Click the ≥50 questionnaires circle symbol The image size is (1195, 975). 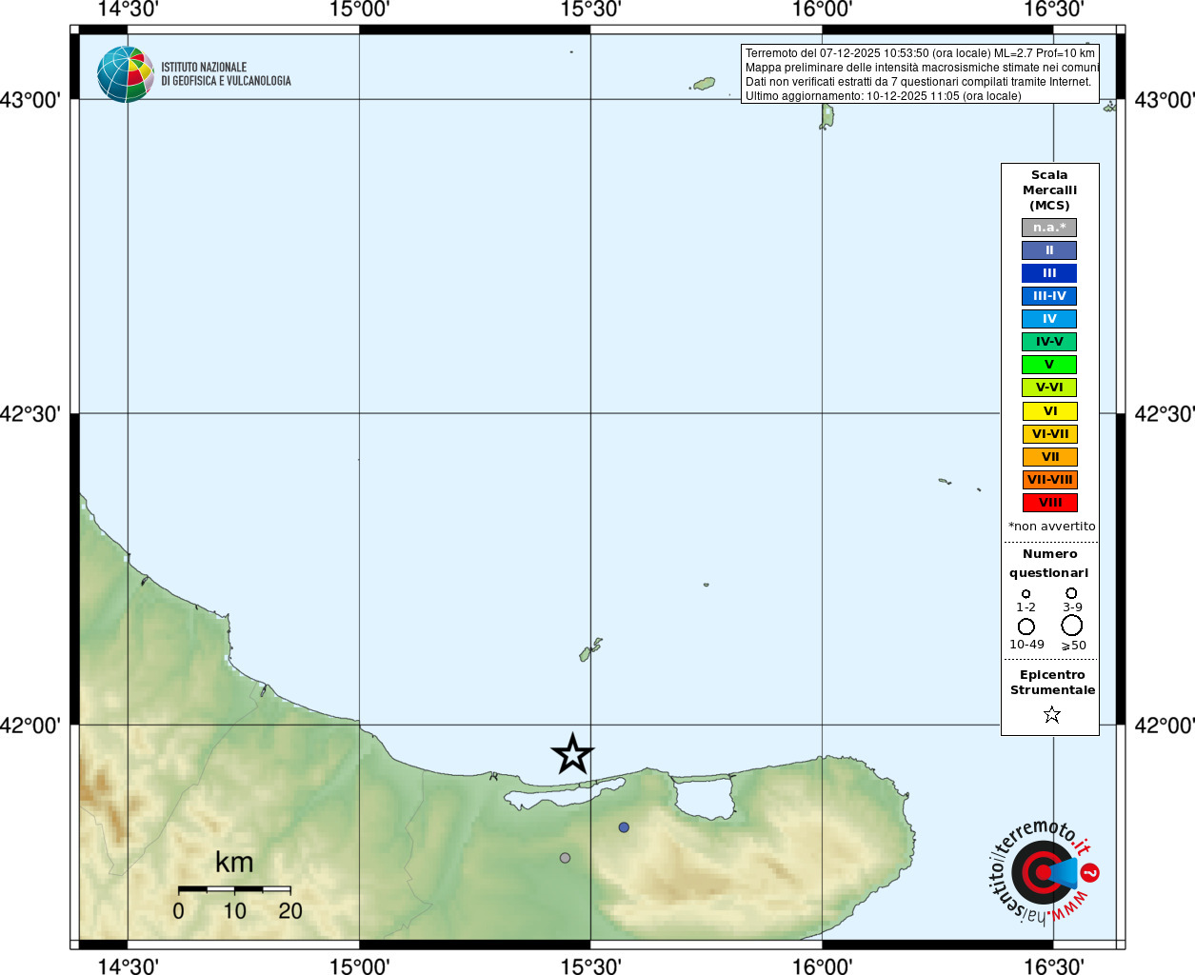point(1072,626)
